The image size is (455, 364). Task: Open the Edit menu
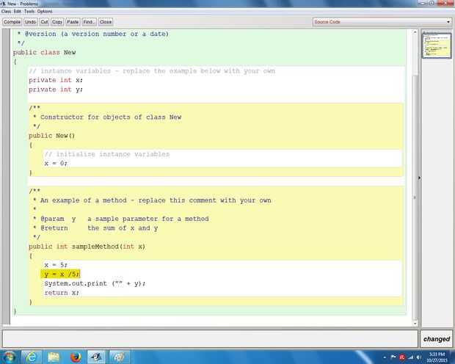click(x=18, y=11)
